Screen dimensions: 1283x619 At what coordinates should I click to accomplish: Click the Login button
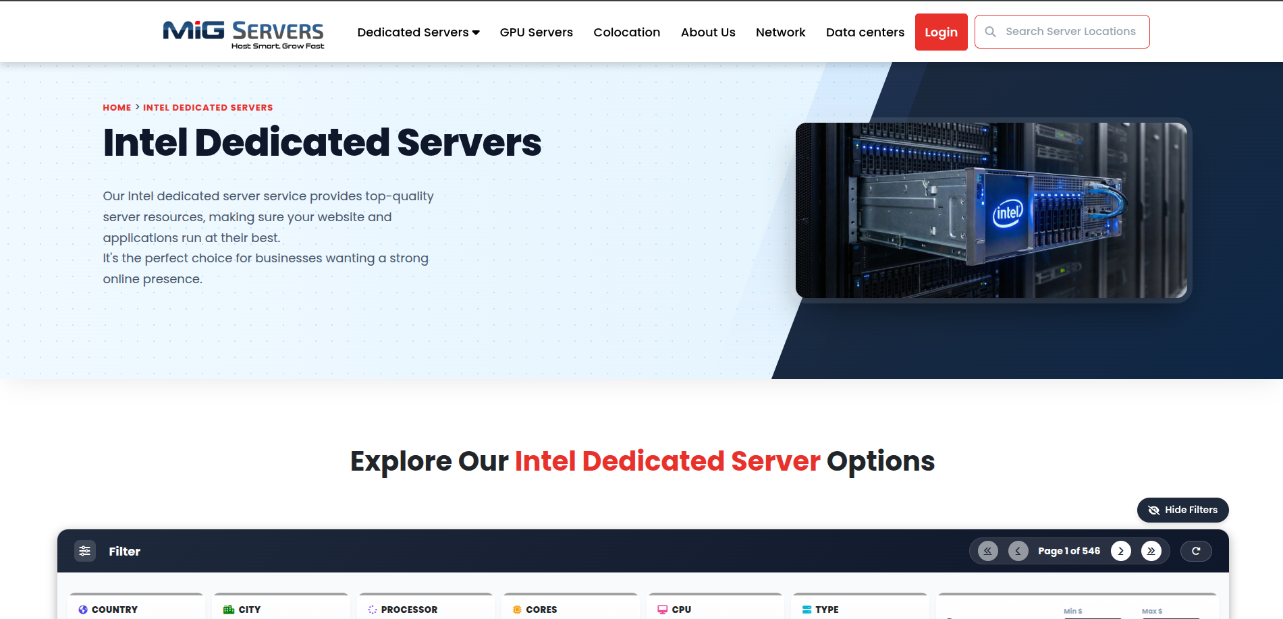point(941,32)
